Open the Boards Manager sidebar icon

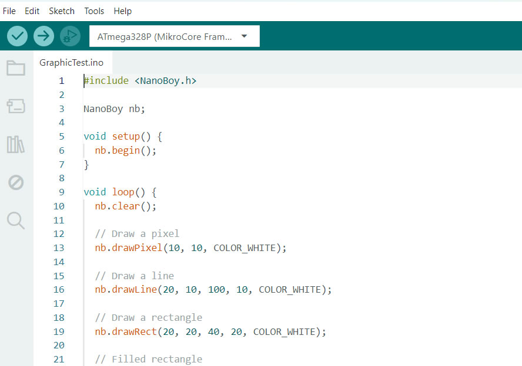16,107
